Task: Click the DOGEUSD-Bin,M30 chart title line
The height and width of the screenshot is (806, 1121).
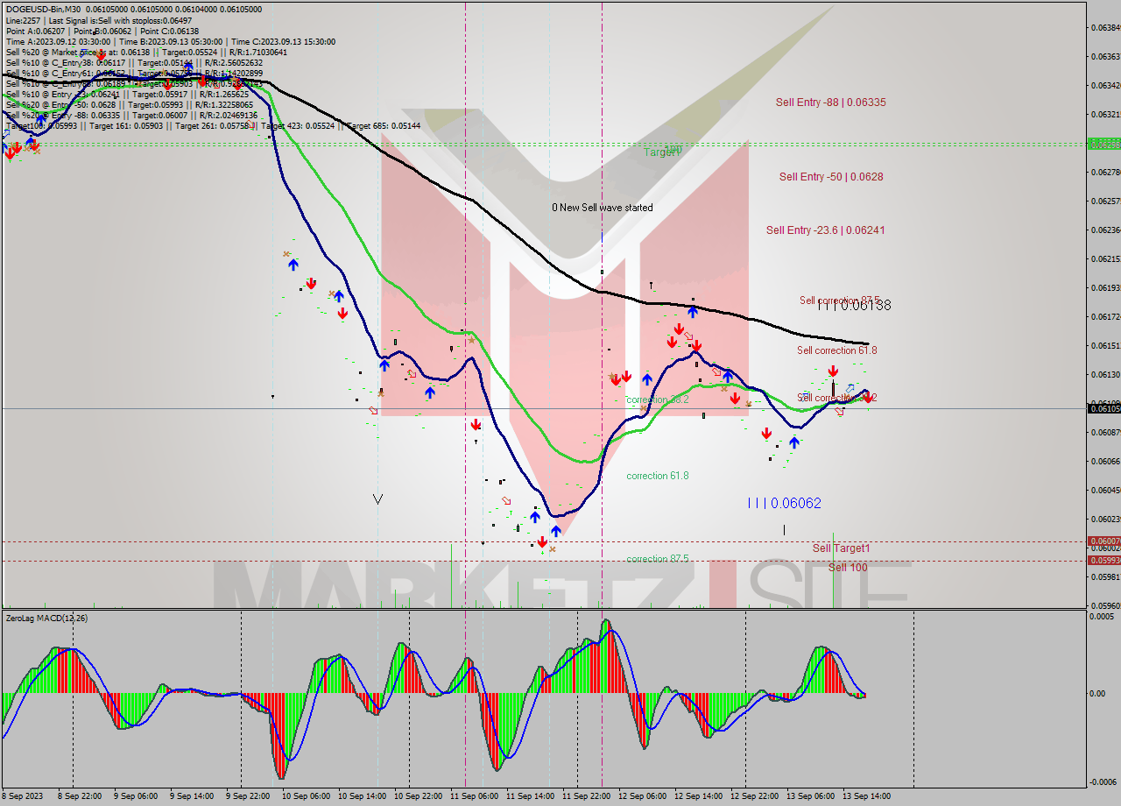Action: (133, 9)
